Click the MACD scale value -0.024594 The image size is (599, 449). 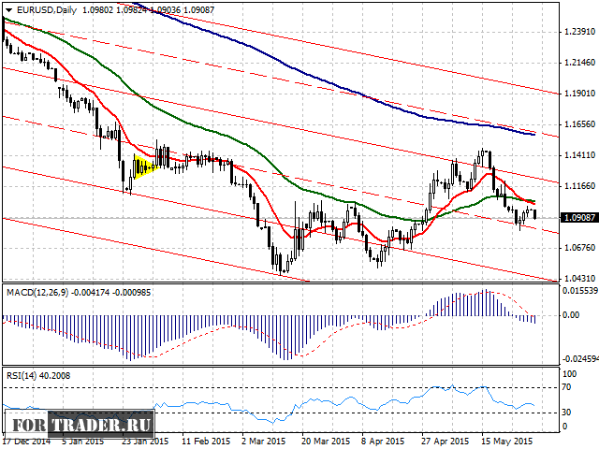coord(580,359)
